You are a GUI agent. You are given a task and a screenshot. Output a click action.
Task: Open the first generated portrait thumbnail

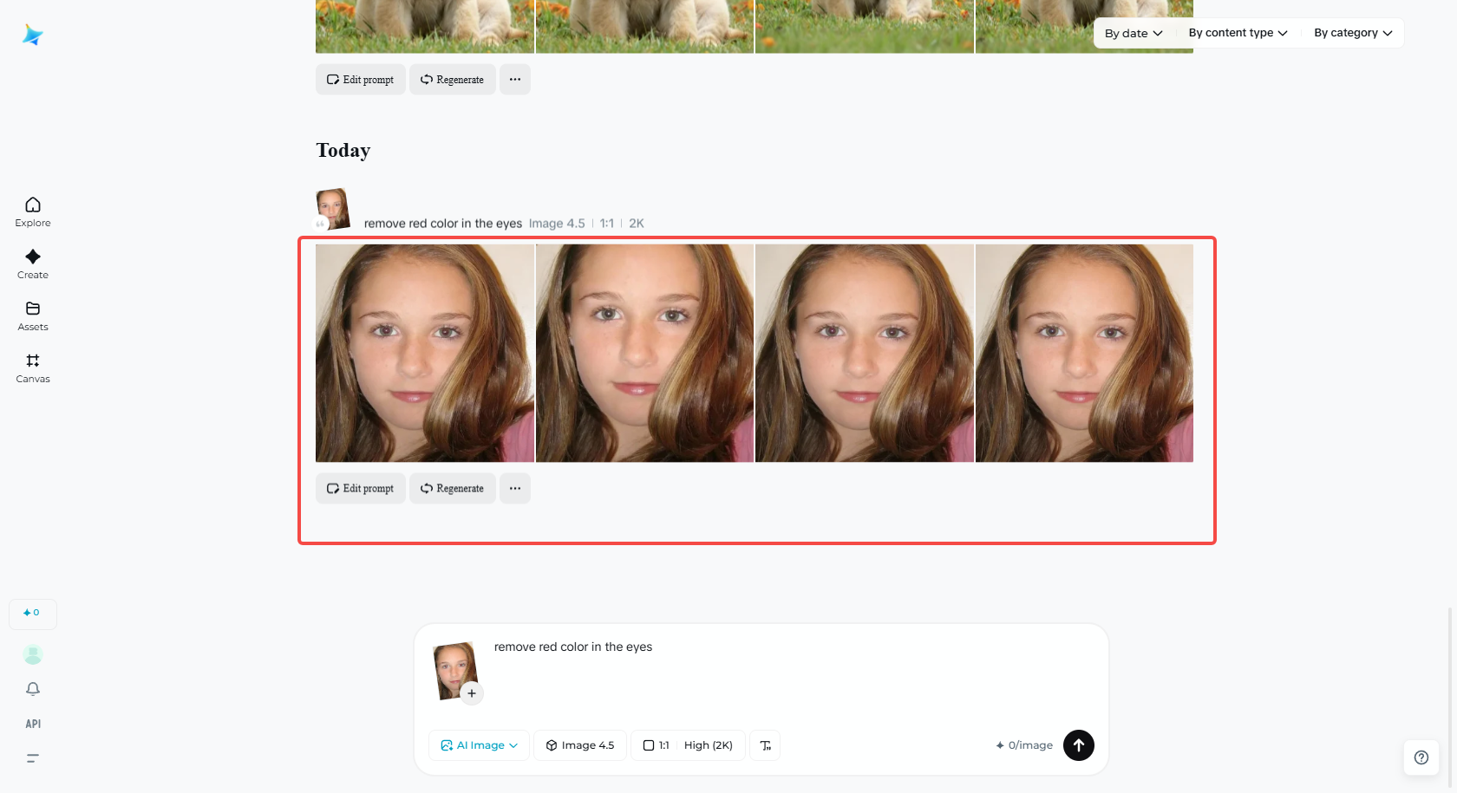[425, 352]
